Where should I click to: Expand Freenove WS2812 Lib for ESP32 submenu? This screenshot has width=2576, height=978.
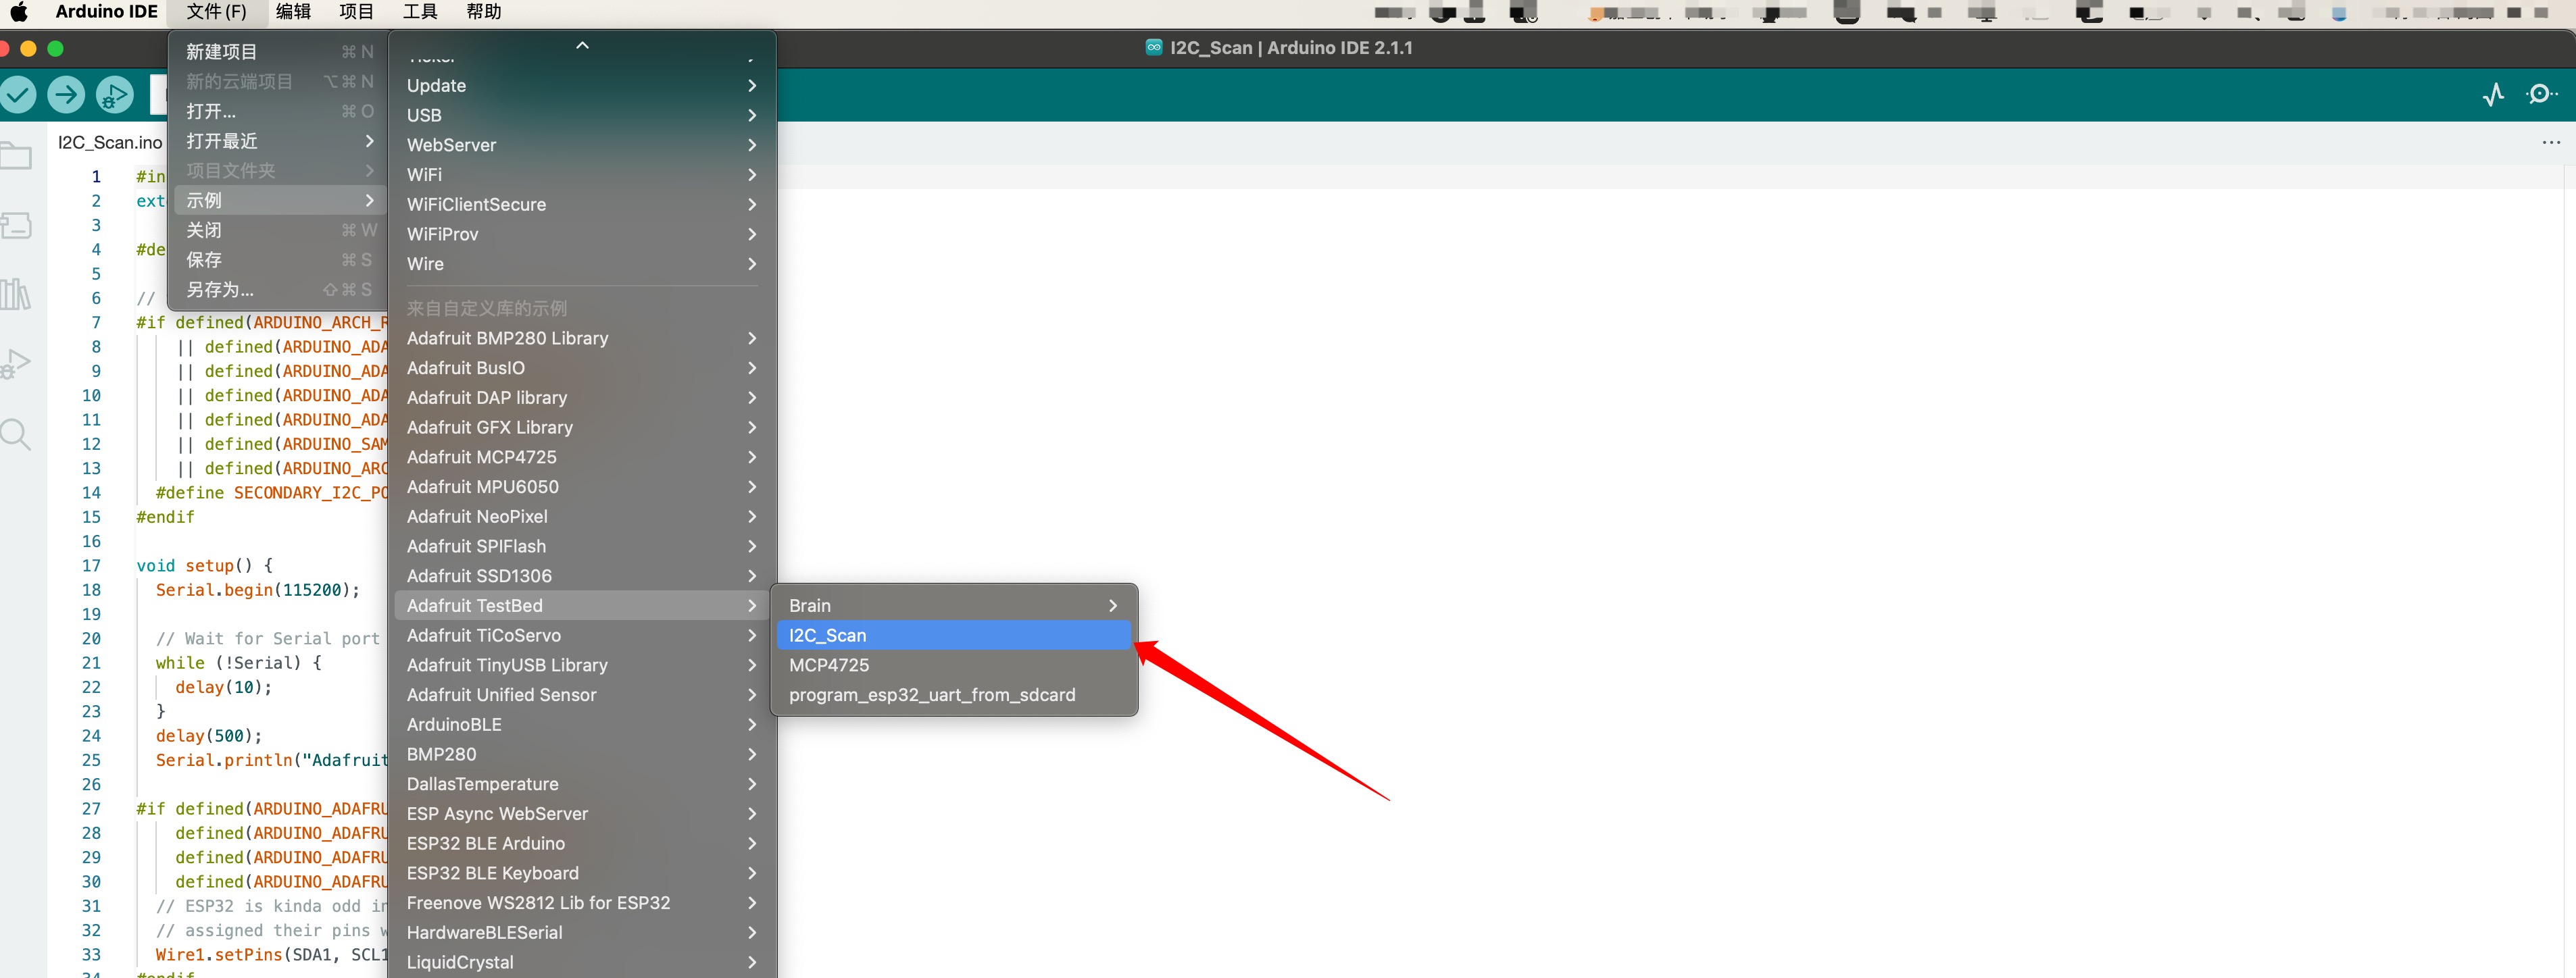[582, 903]
